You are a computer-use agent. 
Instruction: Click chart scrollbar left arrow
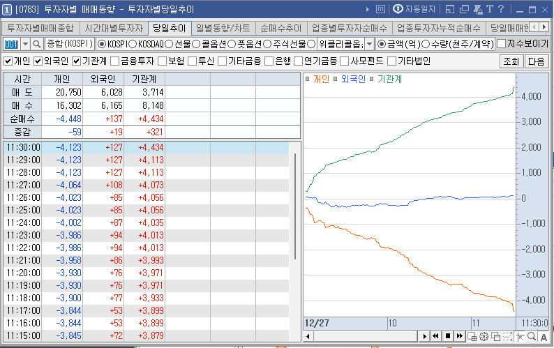click(x=308, y=336)
